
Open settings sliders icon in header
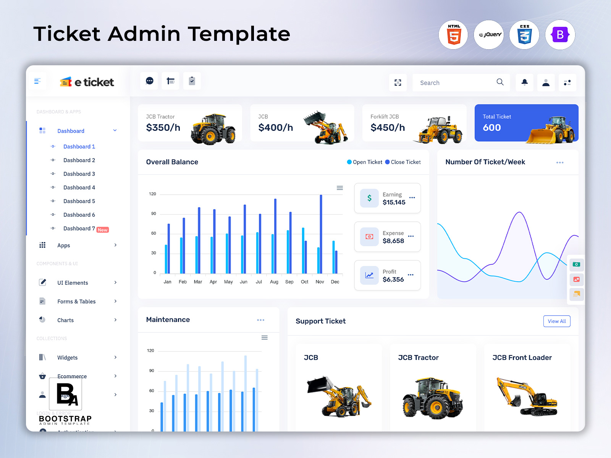[567, 82]
